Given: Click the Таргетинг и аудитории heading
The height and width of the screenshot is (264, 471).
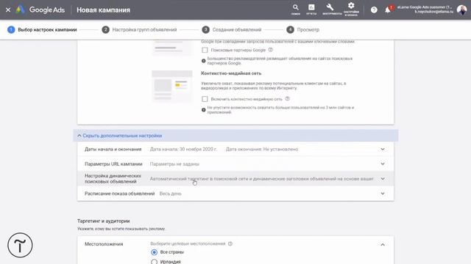Looking at the screenshot, I should 104,221.
